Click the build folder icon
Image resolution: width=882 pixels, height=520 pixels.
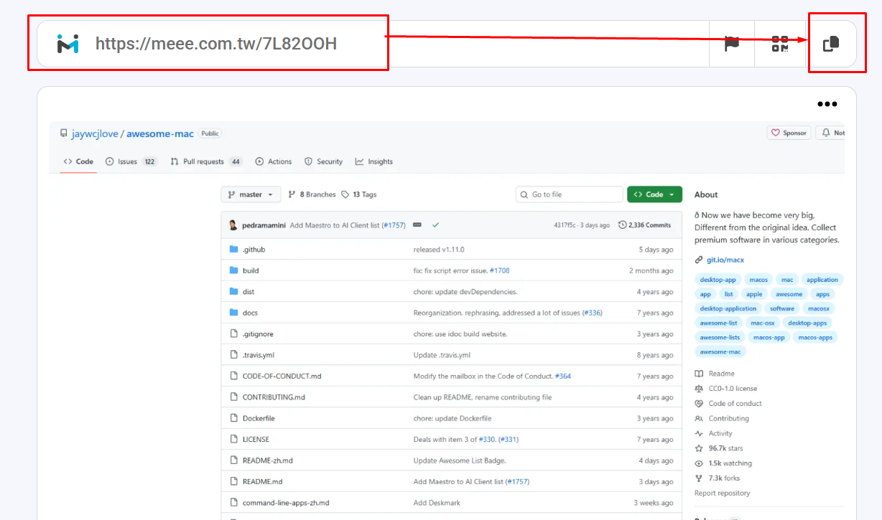pyautogui.click(x=233, y=270)
